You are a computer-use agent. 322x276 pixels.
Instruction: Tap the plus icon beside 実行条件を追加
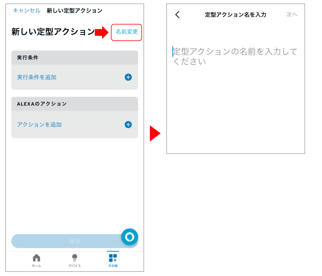[128, 77]
